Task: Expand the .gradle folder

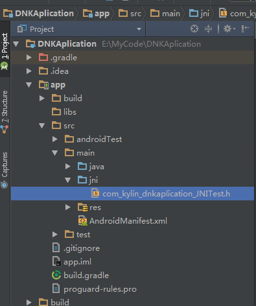Action: click(29, 58)
